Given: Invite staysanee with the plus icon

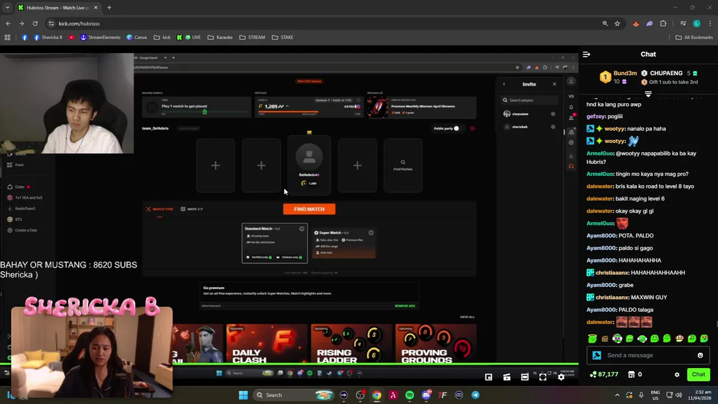Looking at the screenshot, I should [x=553, y=114].
